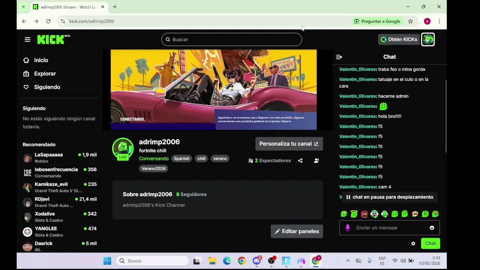Click the Windows taskbar Buscar box
This screenshot has width=480, height=270.
(152, 261)
